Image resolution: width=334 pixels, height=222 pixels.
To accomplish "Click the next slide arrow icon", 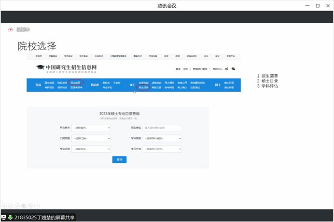I will point(11,206).
